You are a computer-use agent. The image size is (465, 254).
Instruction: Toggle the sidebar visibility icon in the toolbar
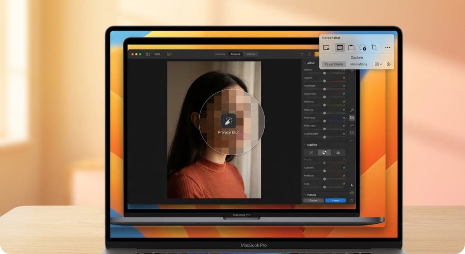148,54
